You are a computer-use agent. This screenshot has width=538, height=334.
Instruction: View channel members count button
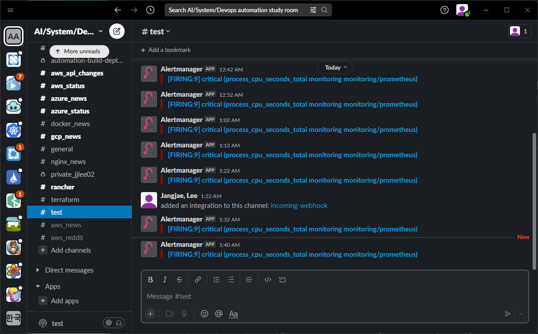[x=519, y=31]
